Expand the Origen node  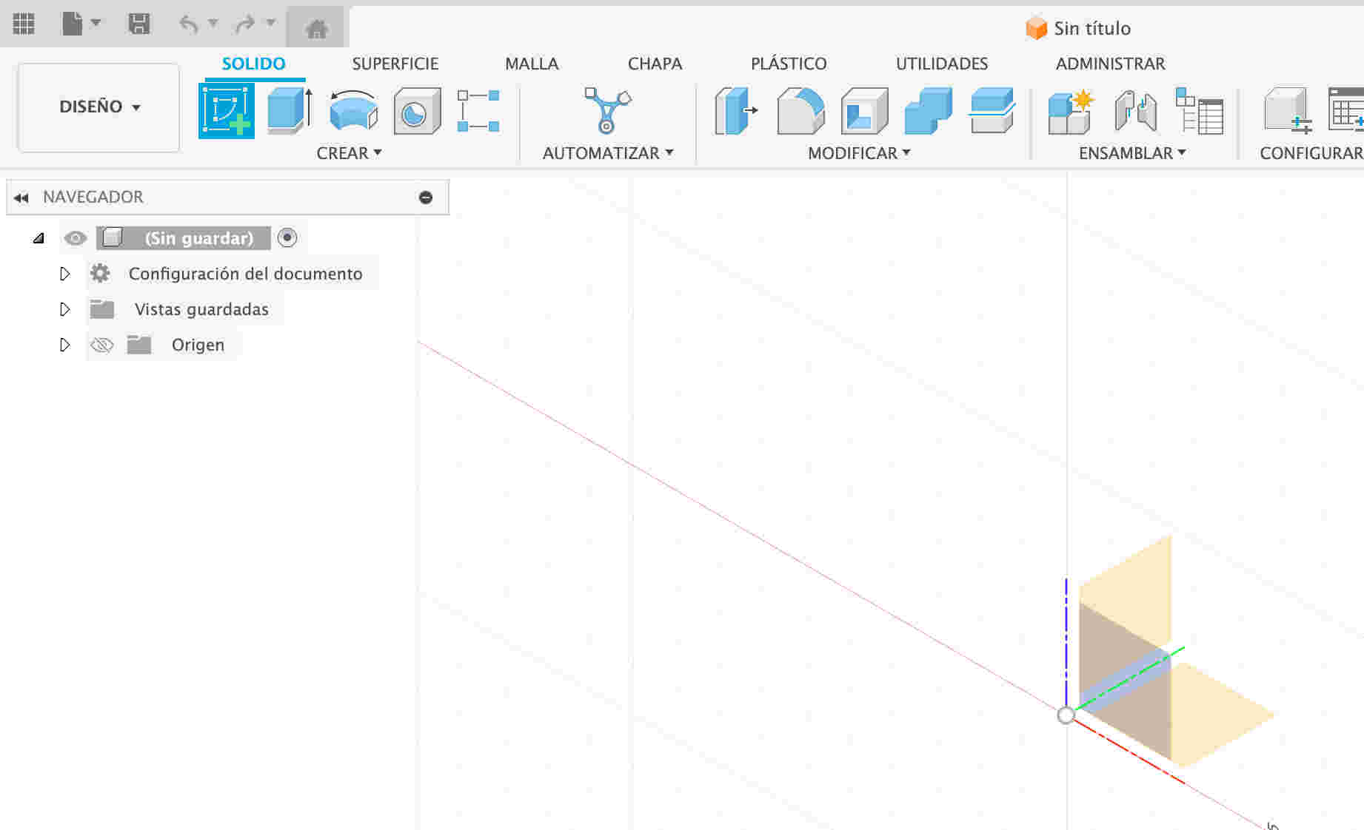coord(64,345)
